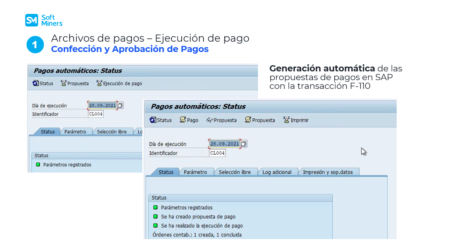Click the Soft Miners logo
Image resolution: width=451 pixels, height=252 pixels.
44,20
